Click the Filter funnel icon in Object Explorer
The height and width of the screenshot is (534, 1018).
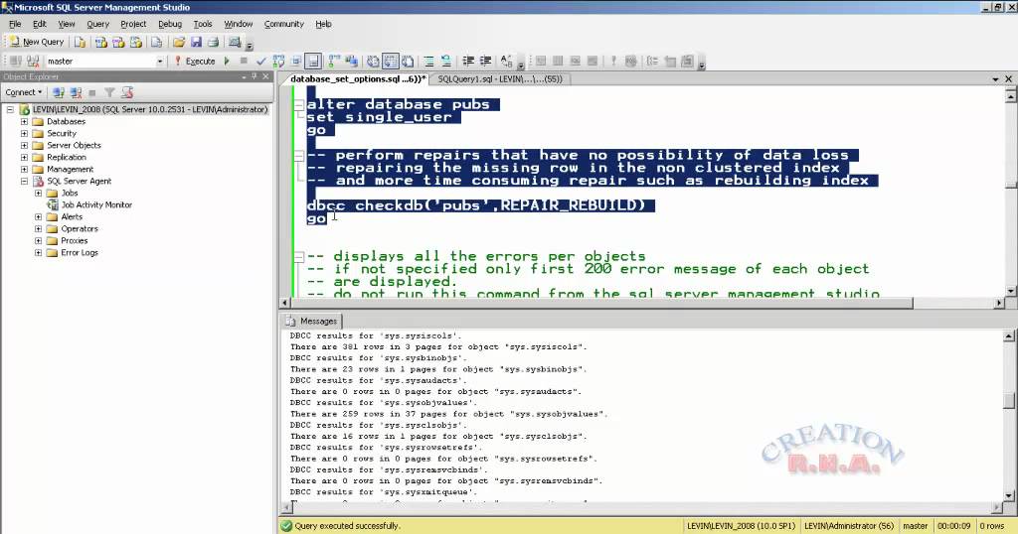click(109, 92)
